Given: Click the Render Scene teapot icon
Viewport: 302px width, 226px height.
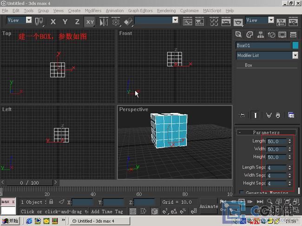Looking at the screenshot, I should pos(226,22).
